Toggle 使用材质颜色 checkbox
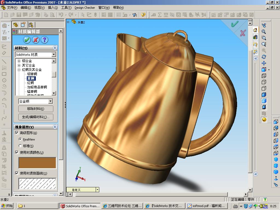 pos(17,152)
